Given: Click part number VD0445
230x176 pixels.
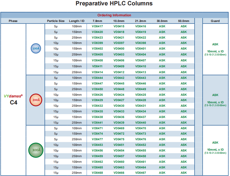Looking at the screenshot, I should click(x=119, y=83).
